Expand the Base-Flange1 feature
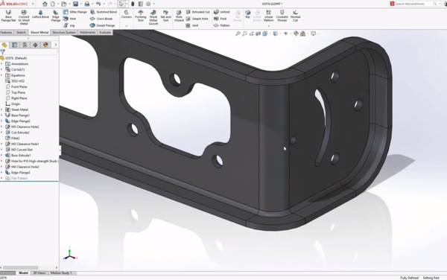 point(1,115)
